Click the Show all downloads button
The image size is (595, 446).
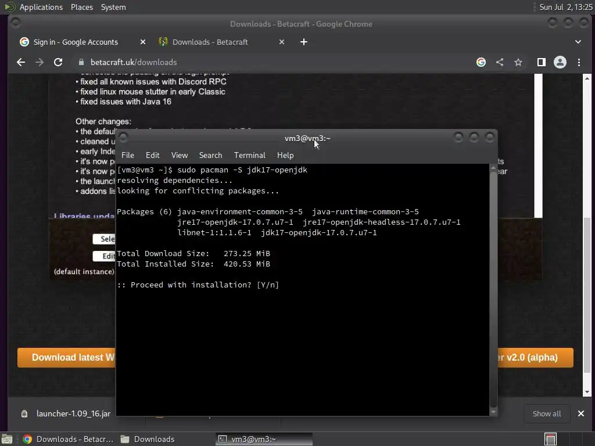pyautogui.click(x=547, y=413)
